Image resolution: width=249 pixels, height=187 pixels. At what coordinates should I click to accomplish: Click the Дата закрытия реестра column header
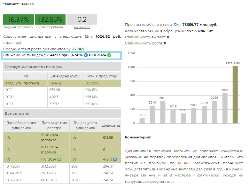click(x=54, y=125)
